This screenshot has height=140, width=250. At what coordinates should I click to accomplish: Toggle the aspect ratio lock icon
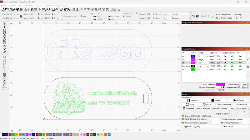coord(21,16)
